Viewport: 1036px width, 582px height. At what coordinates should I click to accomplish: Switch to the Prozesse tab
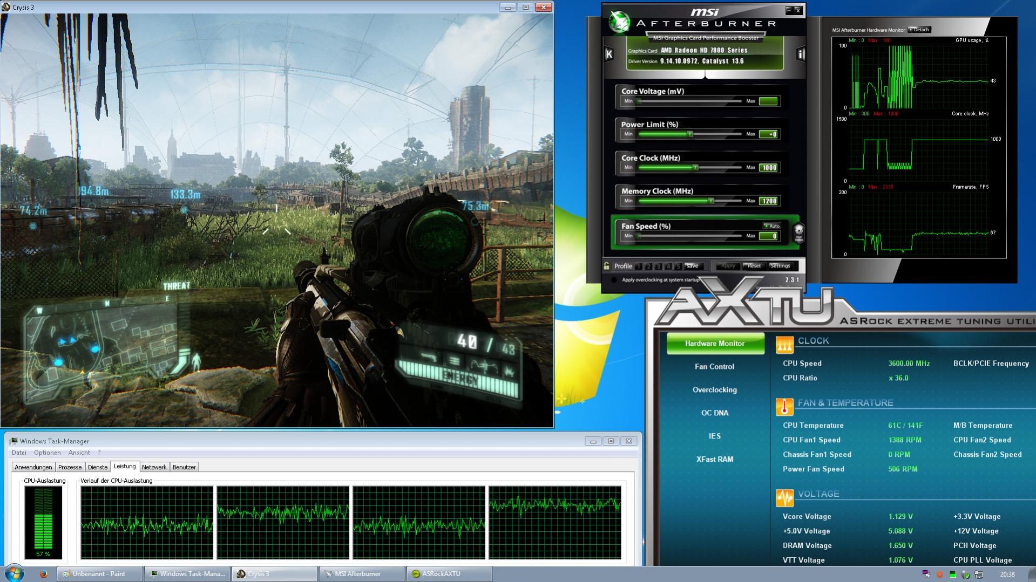(70, 467)
